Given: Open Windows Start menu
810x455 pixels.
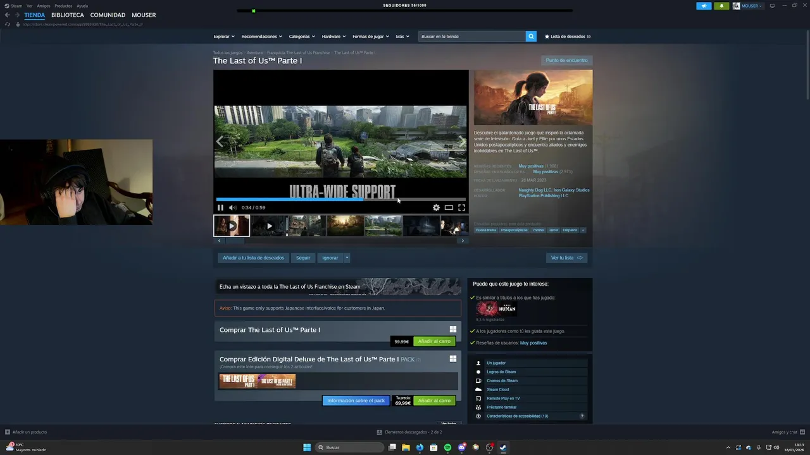Looking at the screenshot, I should [x=307, y=447].
